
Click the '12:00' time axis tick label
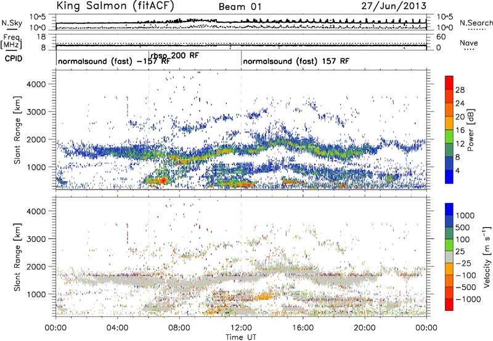click(241, 328)
